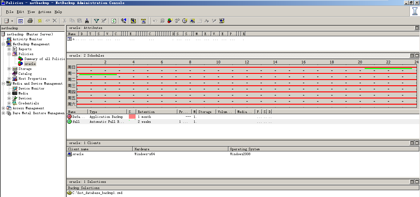Expand the Media tree node
Image resolution: width=420 pixels, height=197 pixels.
[9, 93]
